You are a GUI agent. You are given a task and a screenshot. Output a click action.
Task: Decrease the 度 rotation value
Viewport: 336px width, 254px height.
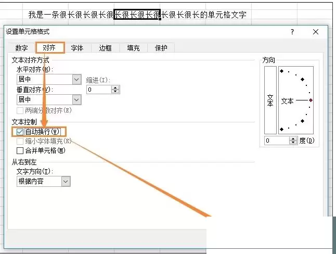(x=293, y=143)
